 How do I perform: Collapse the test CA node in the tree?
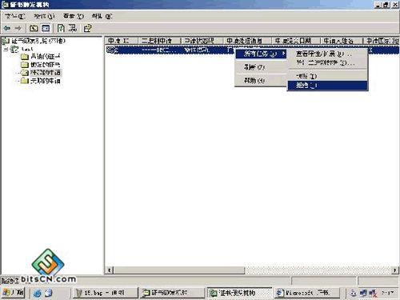[x=6, y=49]
